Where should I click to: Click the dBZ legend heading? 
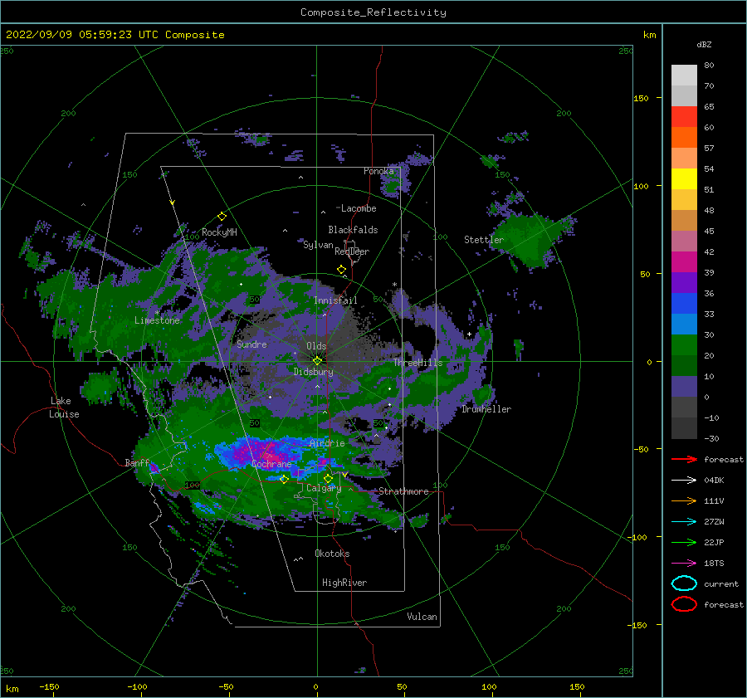tap(704, 44)
